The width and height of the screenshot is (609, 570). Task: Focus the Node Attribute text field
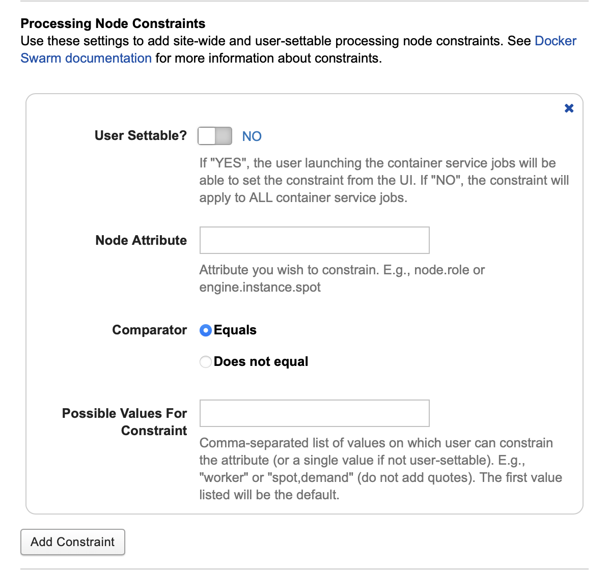pos(314,240)
